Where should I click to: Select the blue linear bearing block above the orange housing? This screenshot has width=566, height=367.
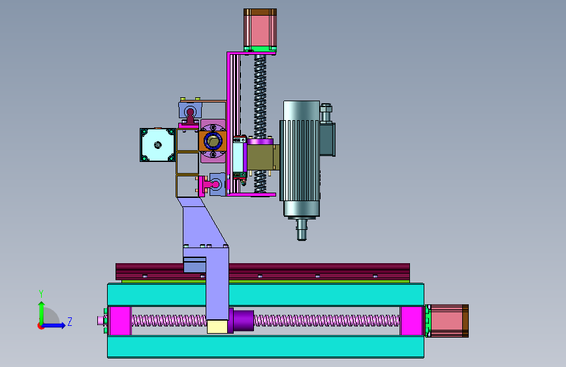click(190, 110)
